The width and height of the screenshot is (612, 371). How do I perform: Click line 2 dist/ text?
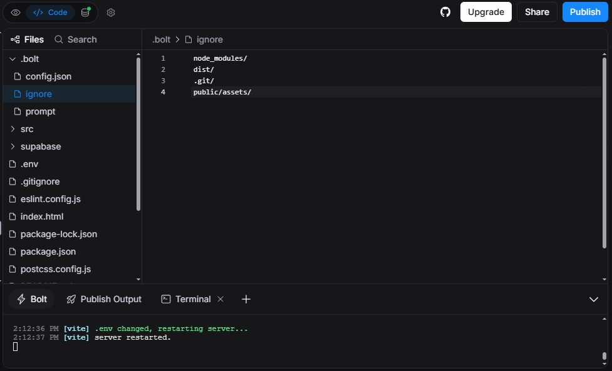click(x=204, y=69)
